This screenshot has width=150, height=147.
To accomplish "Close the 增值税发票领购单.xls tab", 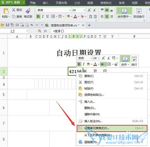I will [83, 25].
